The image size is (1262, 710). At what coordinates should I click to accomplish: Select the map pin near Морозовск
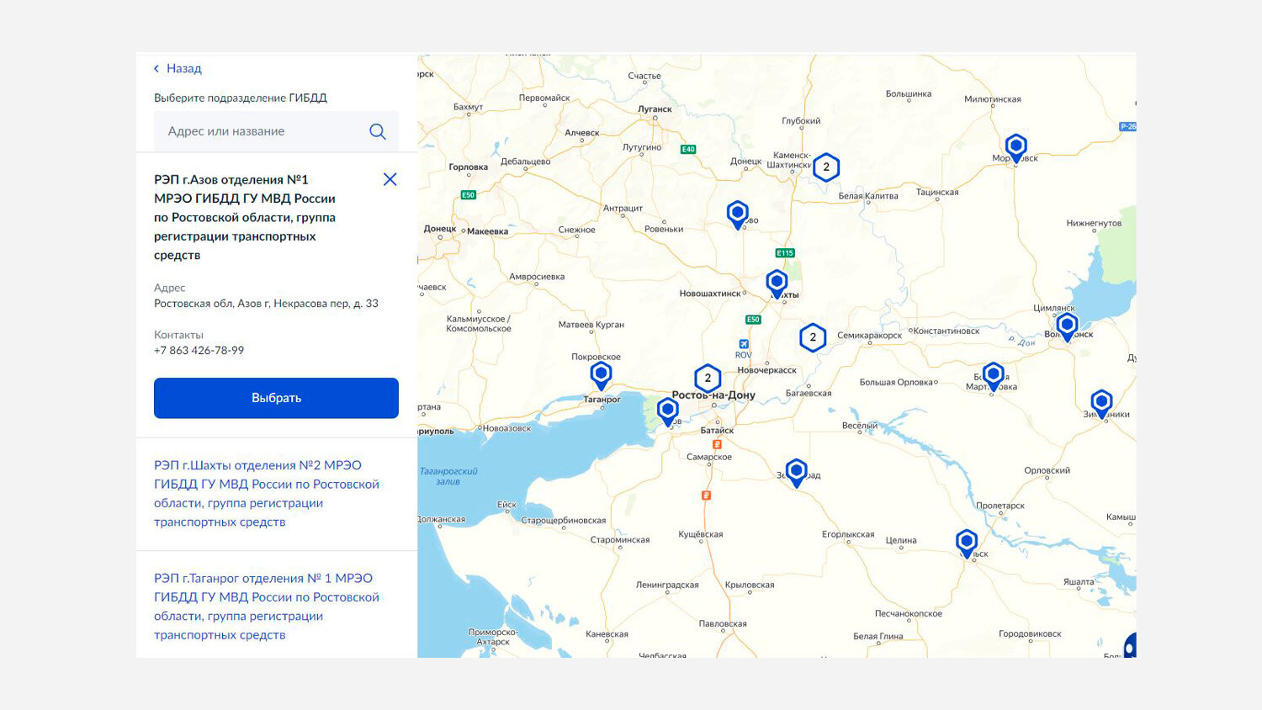[x=1016, y=147]
